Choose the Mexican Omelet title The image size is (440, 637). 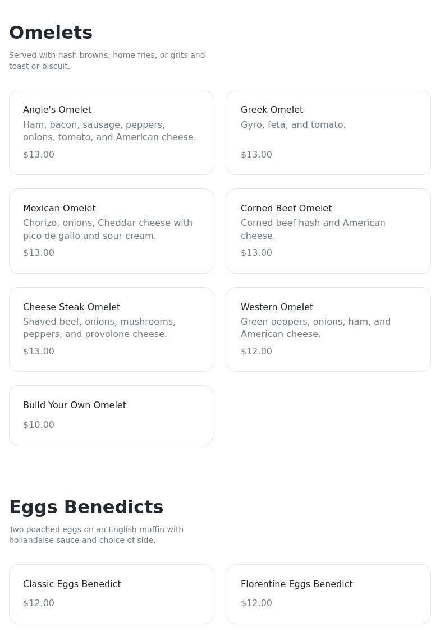pyautogui.click(x=59, y=209)
